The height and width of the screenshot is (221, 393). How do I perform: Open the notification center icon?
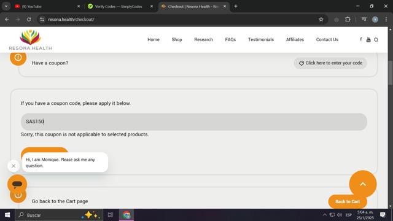pos(383,215)
